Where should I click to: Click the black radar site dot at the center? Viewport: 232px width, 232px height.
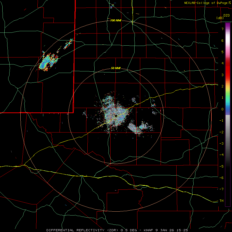pos(116,115)
